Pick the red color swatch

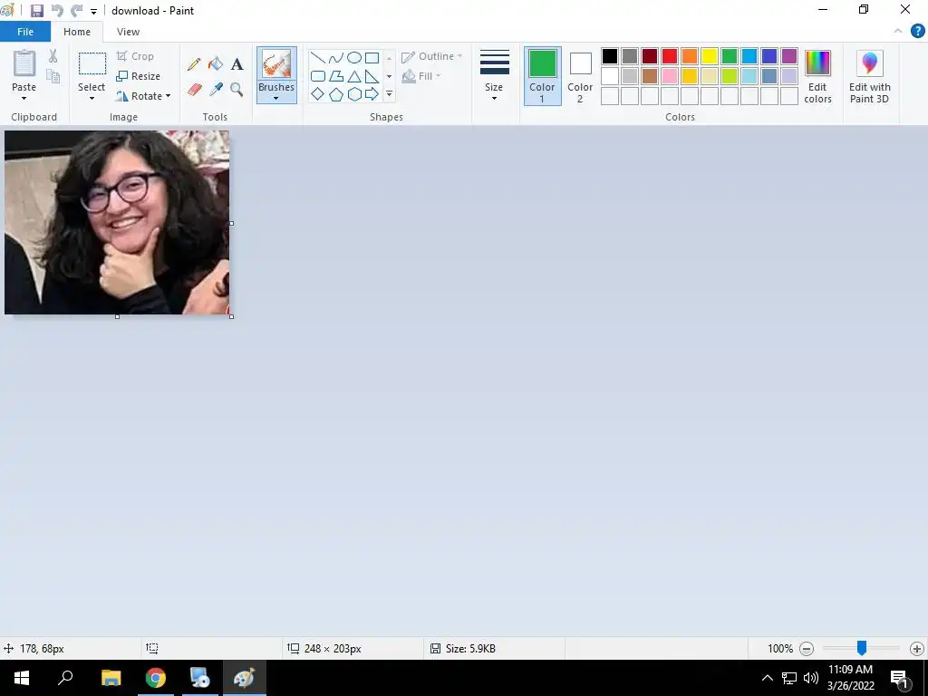pyautogui.click(x=670, y=56)
